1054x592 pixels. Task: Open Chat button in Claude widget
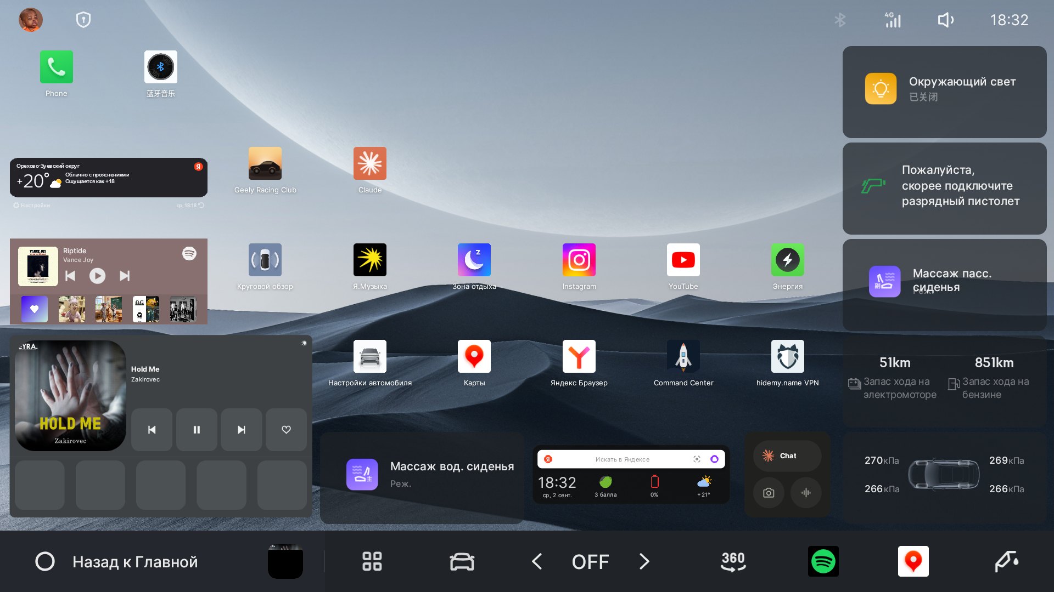pyautogui.click(x=787, y=456)
